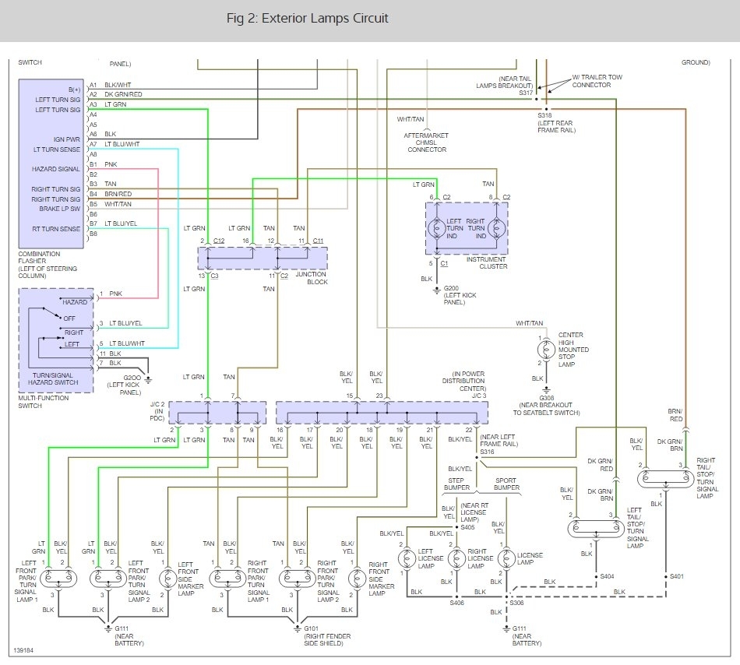Click the Left Tail/Stop/Turn Signal Lamp symbol

coord(596,528)
